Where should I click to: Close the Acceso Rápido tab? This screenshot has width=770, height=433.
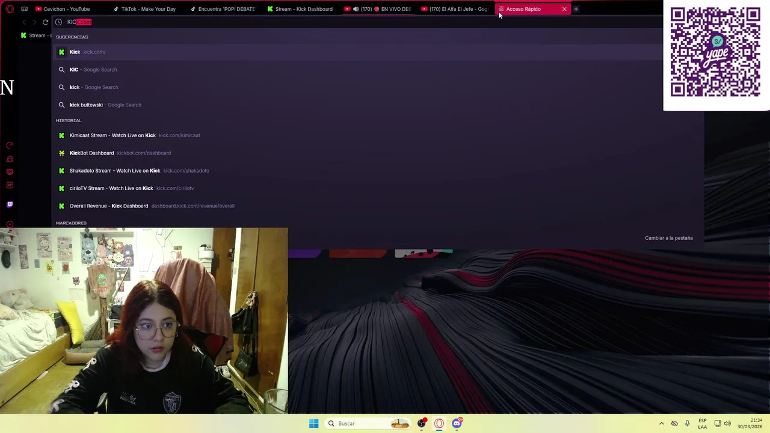click(x=564, y=9)
